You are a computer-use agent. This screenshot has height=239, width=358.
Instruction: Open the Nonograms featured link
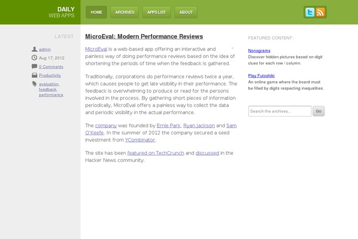(x=259, y=51)
